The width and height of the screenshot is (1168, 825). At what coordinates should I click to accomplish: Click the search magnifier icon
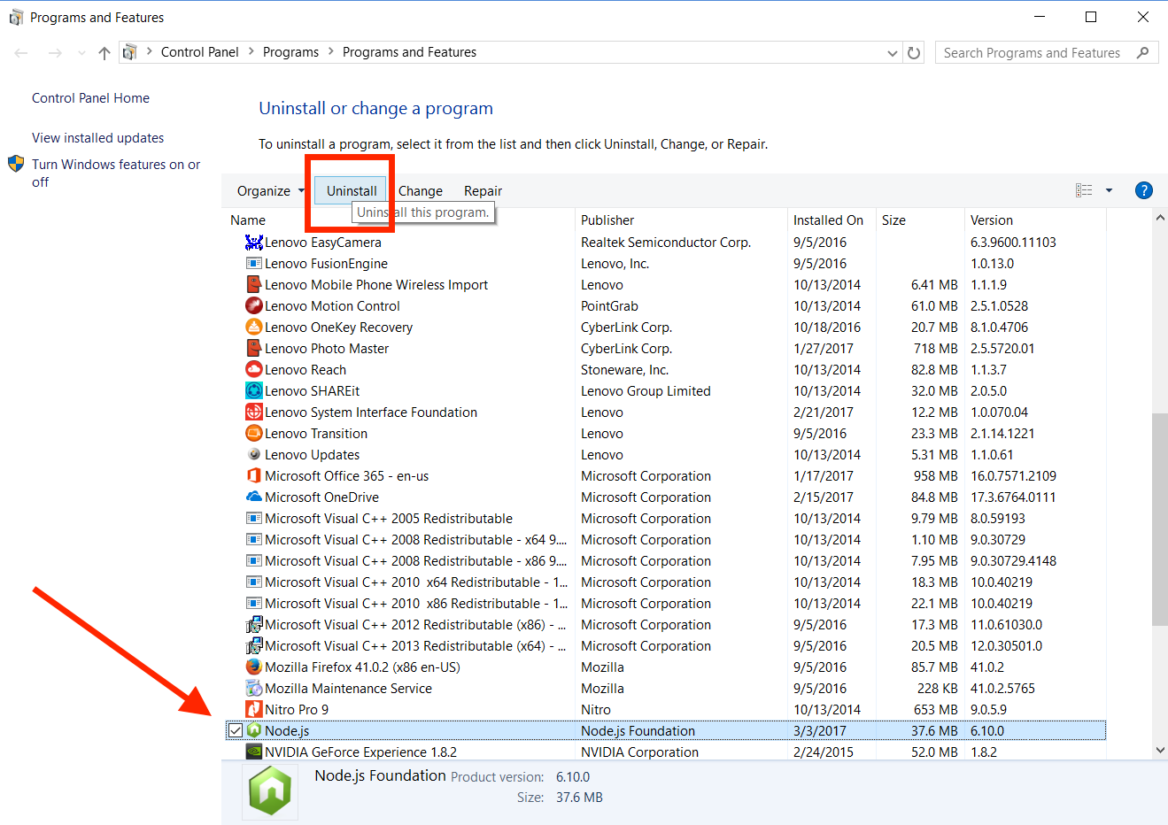click(x=1142, y=53)
